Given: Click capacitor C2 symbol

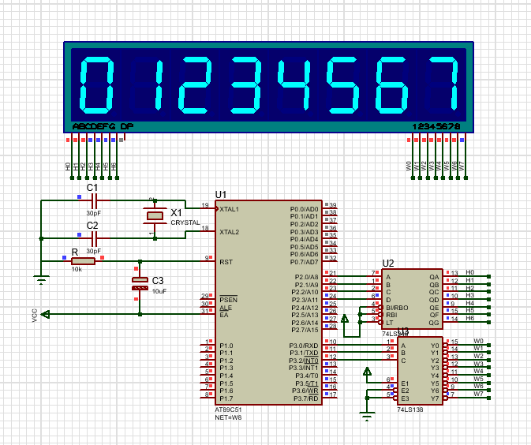Looking at the screenshot, I should [95, 238].
